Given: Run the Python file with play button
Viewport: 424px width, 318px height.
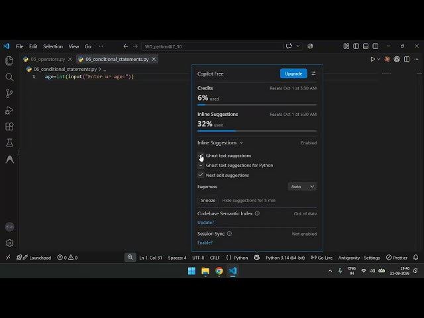Looking at the screenshot, I should pos(372,59).
